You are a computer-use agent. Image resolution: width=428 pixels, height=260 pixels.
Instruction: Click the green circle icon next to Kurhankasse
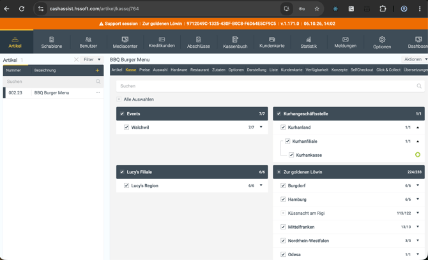click(x=418, y=155)
